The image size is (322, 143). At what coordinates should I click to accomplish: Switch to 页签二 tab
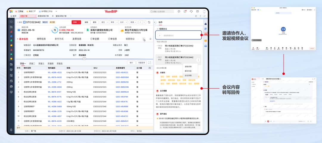(x=32, y=64)
